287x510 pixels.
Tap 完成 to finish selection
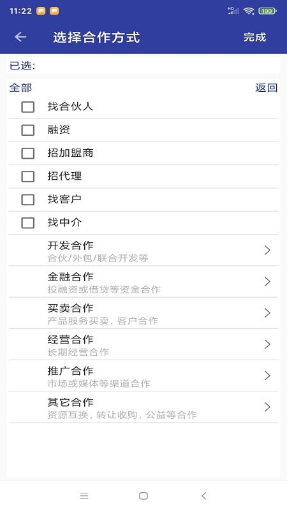pos(254,37)
